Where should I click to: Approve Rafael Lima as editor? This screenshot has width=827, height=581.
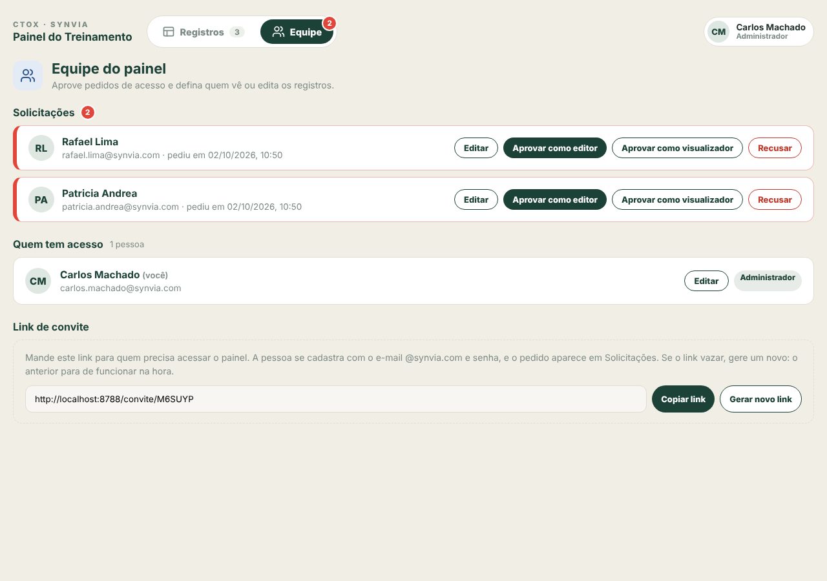tap(555, 148)
